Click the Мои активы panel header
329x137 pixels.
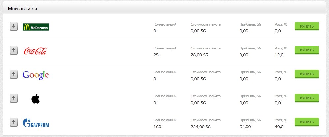pyautogui.click(x=164, y=9)
